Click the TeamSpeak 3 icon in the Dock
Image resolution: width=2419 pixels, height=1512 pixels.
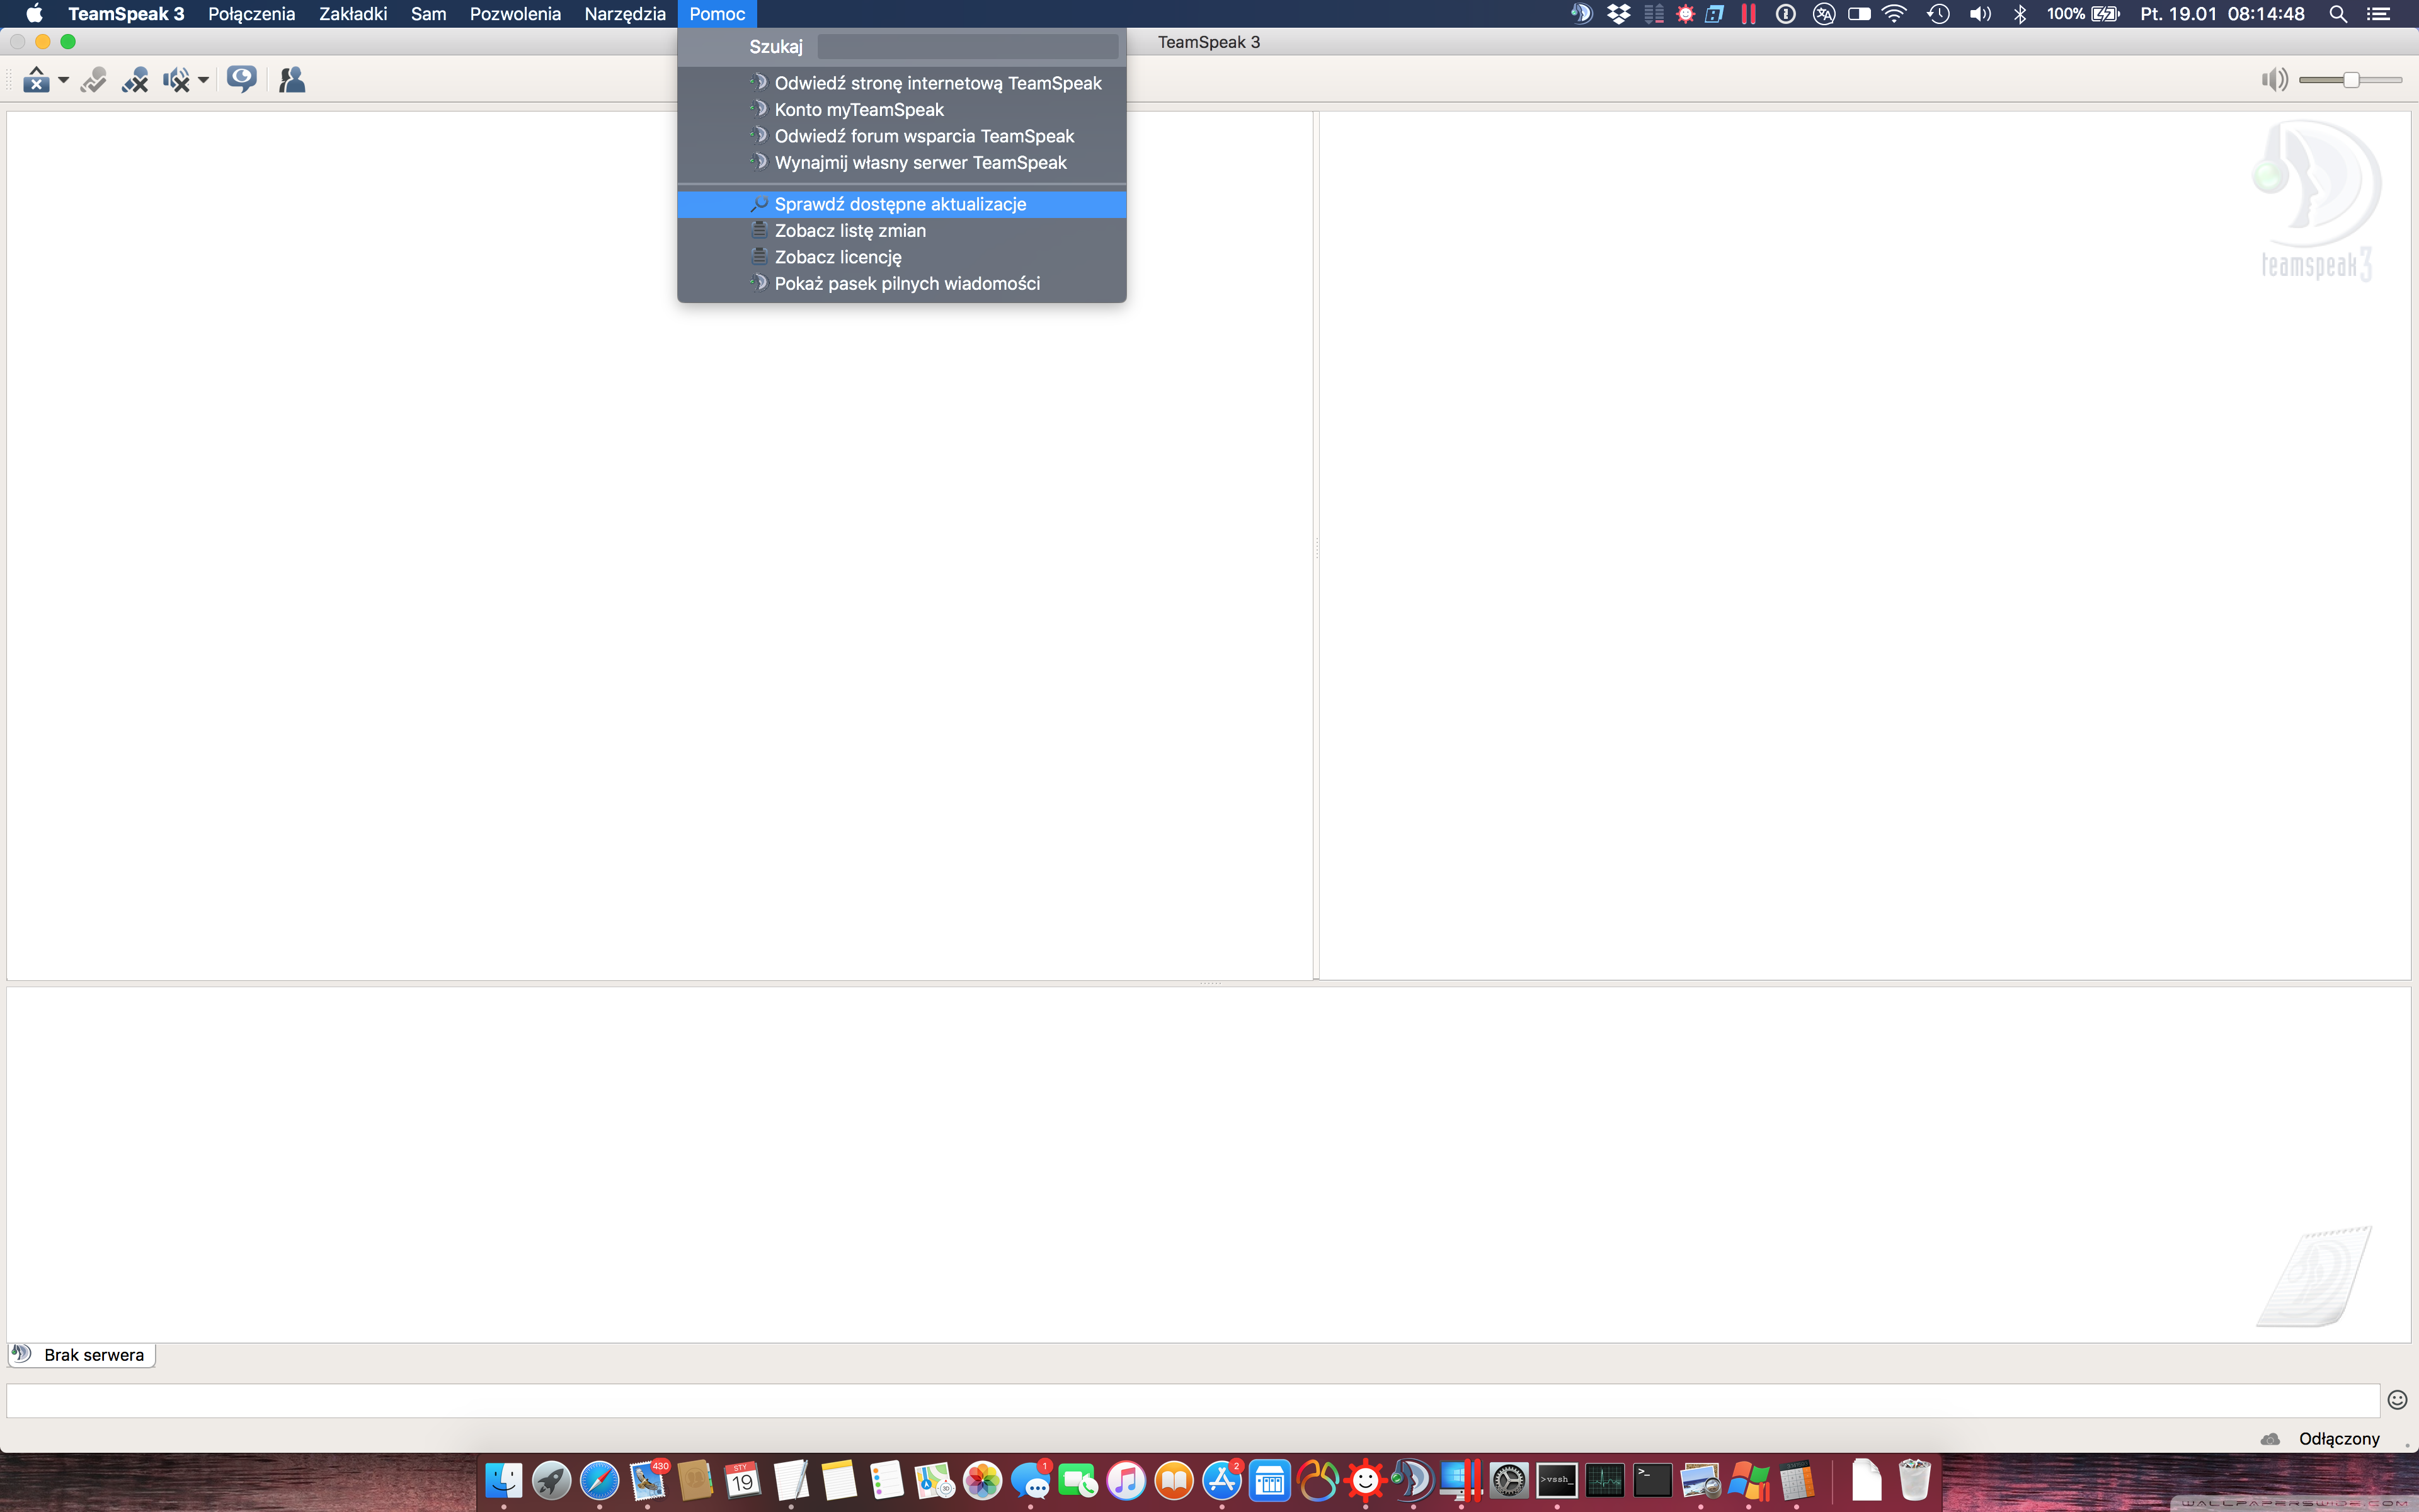1414,1480
